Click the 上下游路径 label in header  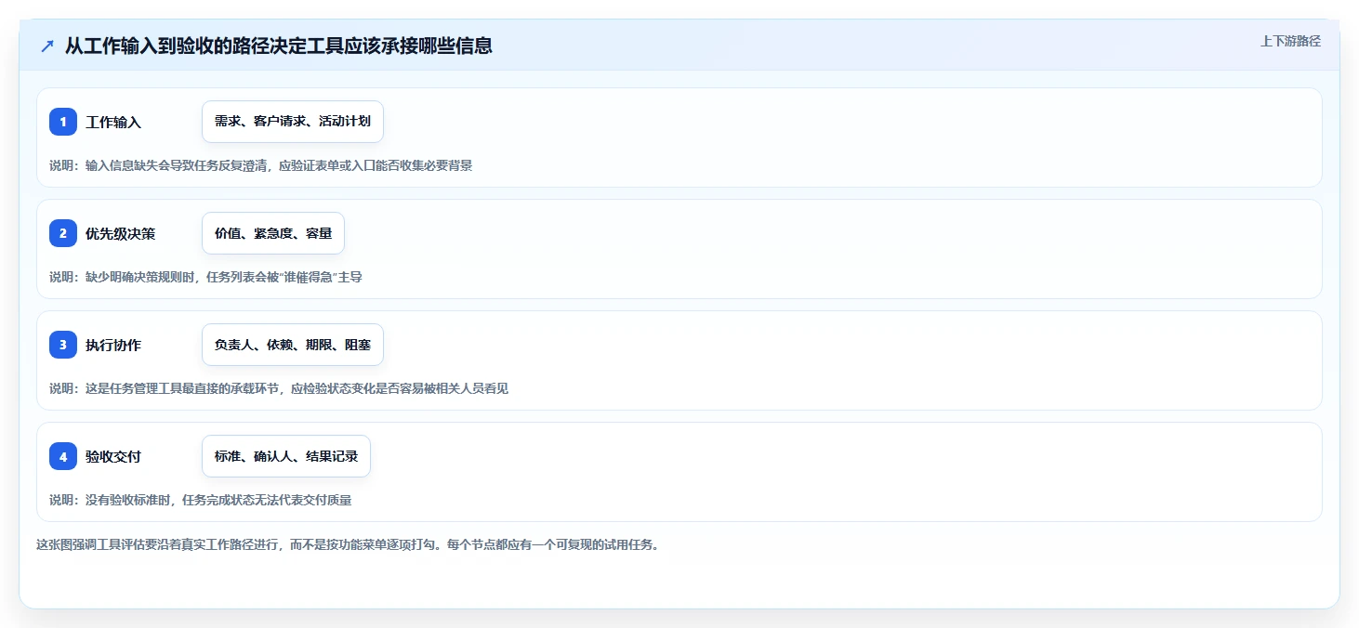coord(1290,41)
